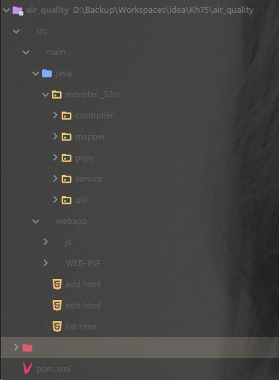The image size is (279, 380).
Task: Click the Maven icon next to pom.xml
Action: coord(27,369)
